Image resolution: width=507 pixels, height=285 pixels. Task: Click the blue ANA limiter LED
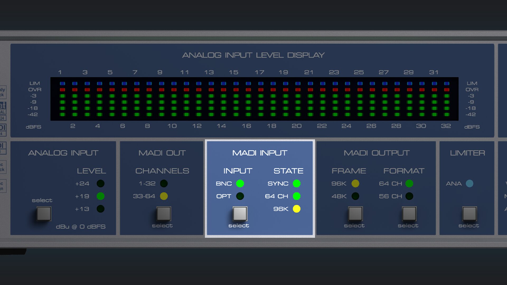[x=470, y=183]
